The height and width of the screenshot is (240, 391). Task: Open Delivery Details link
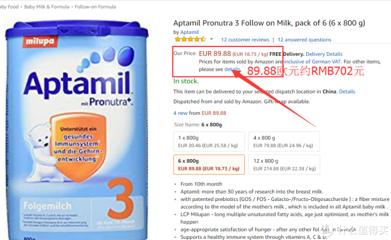click(x=327, y=54)
